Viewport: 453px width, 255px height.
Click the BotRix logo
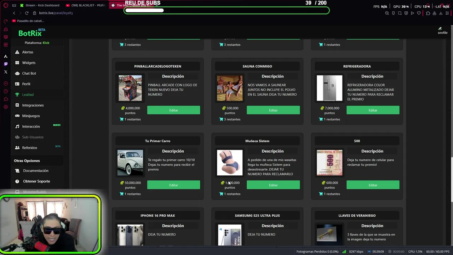click(x=32, y=33)
